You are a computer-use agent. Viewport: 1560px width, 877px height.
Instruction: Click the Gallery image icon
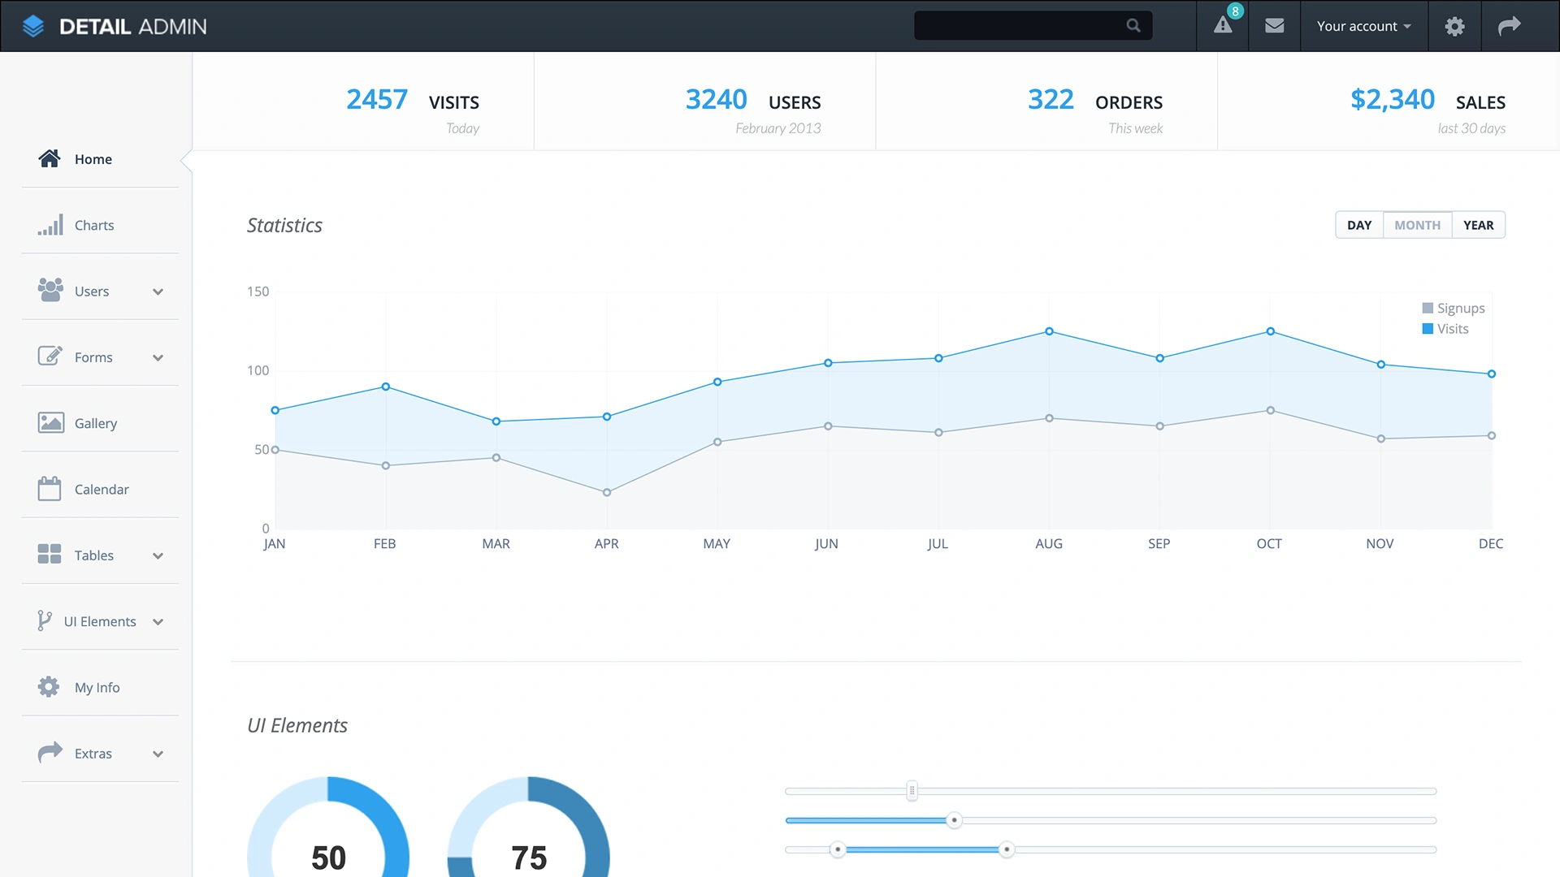point(50,422)
